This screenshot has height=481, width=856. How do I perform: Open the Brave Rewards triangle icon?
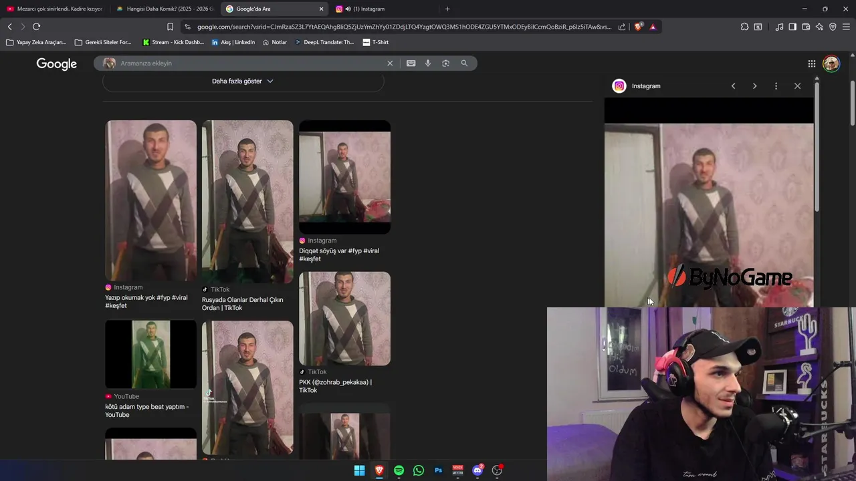653,27
